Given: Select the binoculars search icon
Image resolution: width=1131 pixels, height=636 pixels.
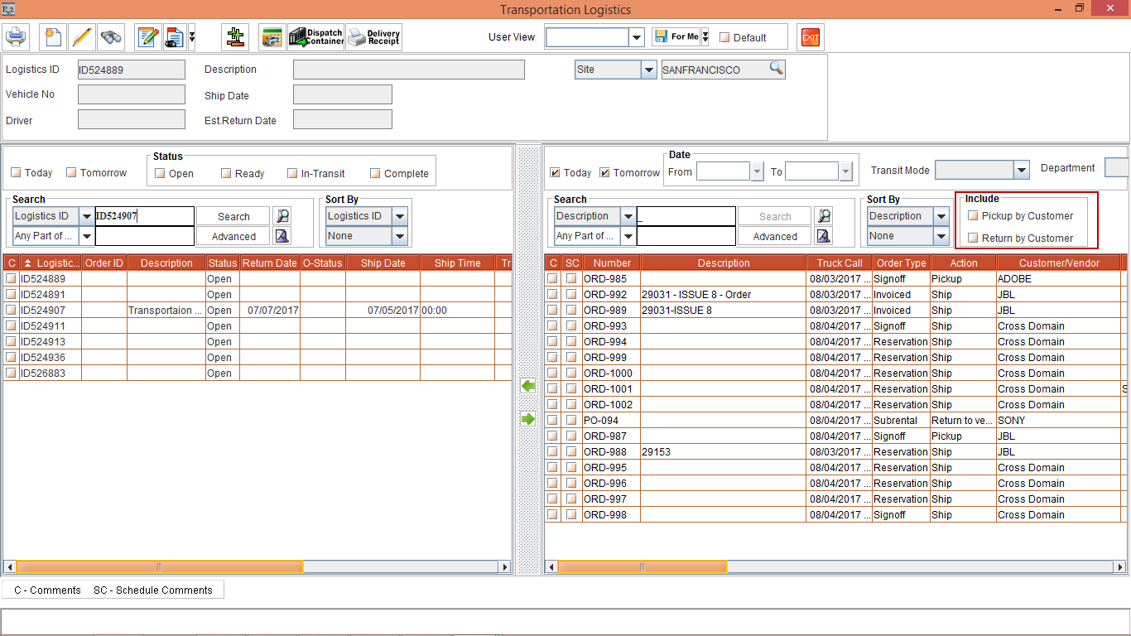Looking at the screenshot, I should (111, 36).
